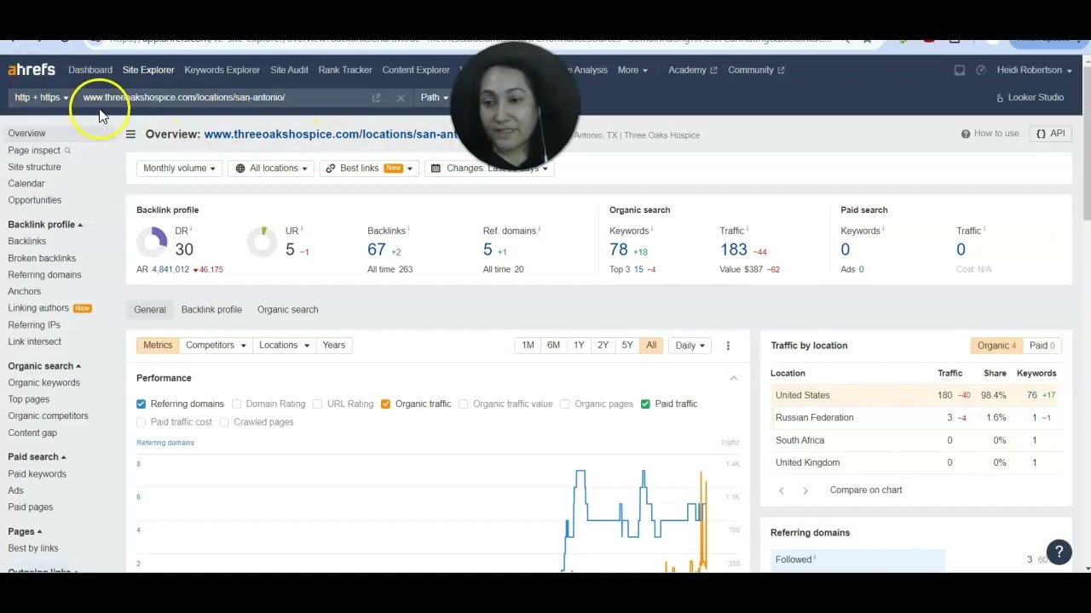This screenshot has width=1091, height=613.
Task: Toggle the Referring domains checkbox
Action: tap(141, 404)
